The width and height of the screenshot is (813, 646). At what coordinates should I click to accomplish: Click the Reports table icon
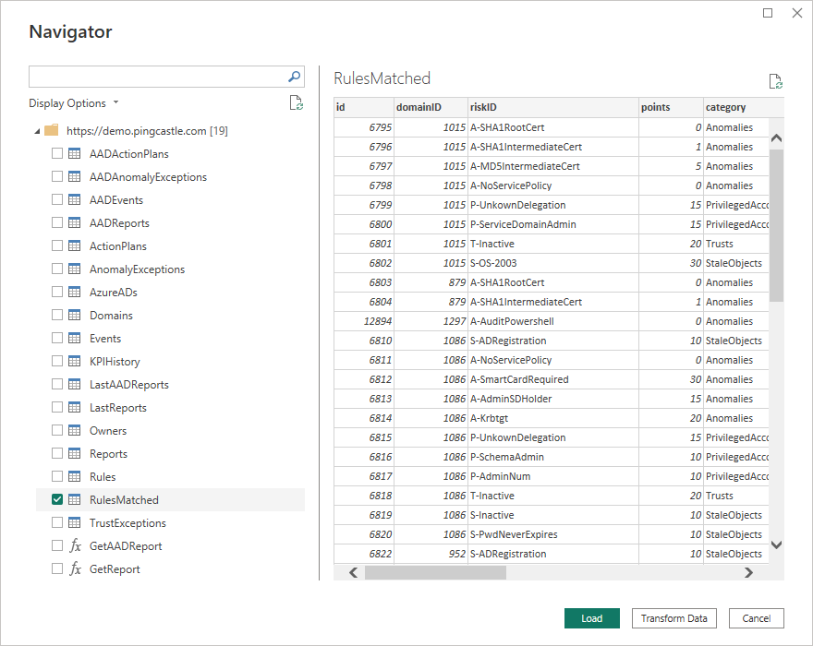[75, 453]
